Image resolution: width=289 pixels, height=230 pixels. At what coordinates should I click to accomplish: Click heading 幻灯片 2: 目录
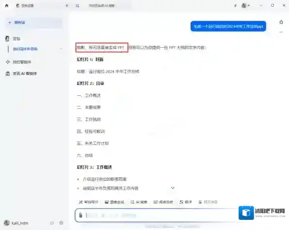coord(90,83)
